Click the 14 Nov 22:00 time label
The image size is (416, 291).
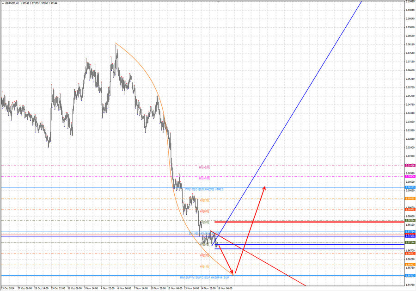pyautogui.click(x=208, y=288)
